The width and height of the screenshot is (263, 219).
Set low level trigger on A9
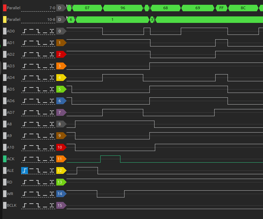pos(45,136)
